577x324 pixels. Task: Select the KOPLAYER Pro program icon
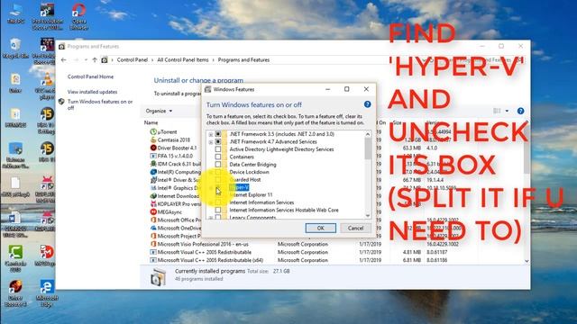point(153,204)
